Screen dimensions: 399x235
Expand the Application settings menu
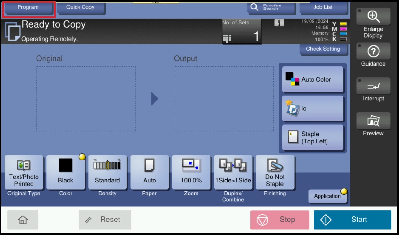[327, 196]
